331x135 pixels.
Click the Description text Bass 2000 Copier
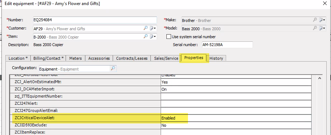pos(49,45)
